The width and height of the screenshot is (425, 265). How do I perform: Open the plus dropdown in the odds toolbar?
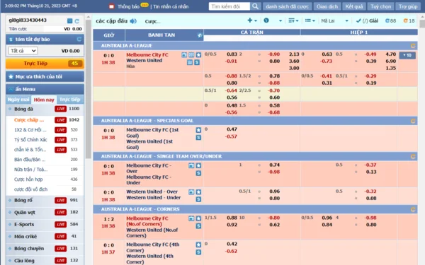coord(252,20)
